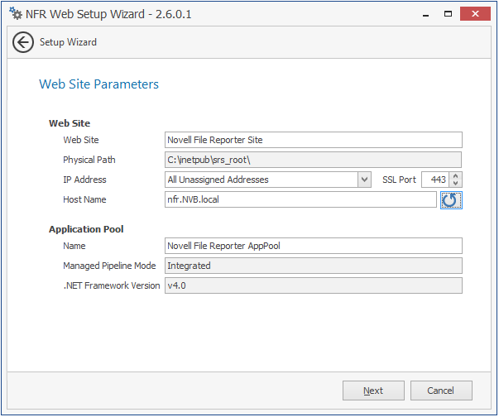This screenshot has width=499, height=417.
Task: Click the Cancel button
Action: point(441,391)
